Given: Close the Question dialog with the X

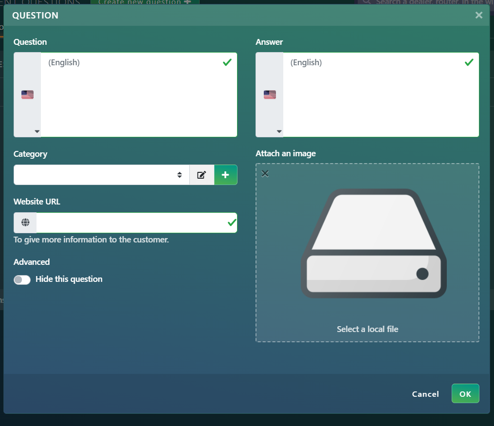Looking at the screenshot, I should pos(478,15).
